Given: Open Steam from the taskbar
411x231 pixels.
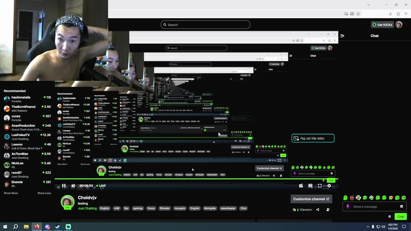Looking at the screenshot, I should 58,227.
